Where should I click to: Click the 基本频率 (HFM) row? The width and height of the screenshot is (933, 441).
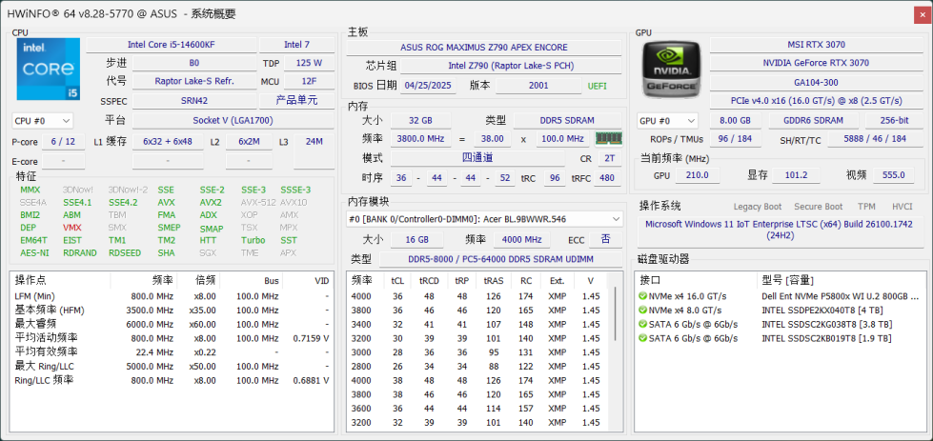click(172, 311)
